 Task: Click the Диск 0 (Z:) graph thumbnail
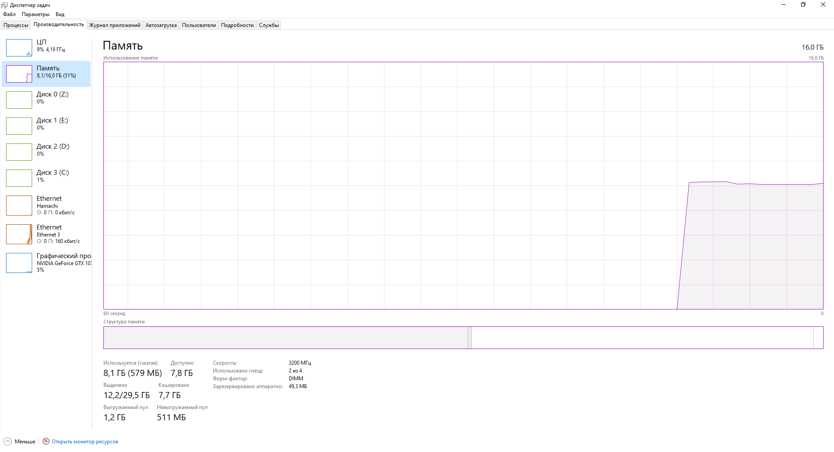[x=19, y=100]
